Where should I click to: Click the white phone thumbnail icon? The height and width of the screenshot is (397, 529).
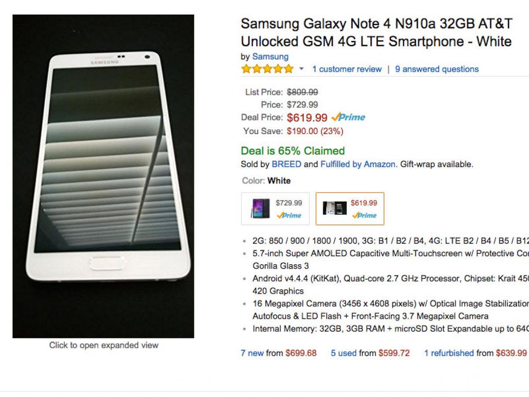click(x=335, y=208)
